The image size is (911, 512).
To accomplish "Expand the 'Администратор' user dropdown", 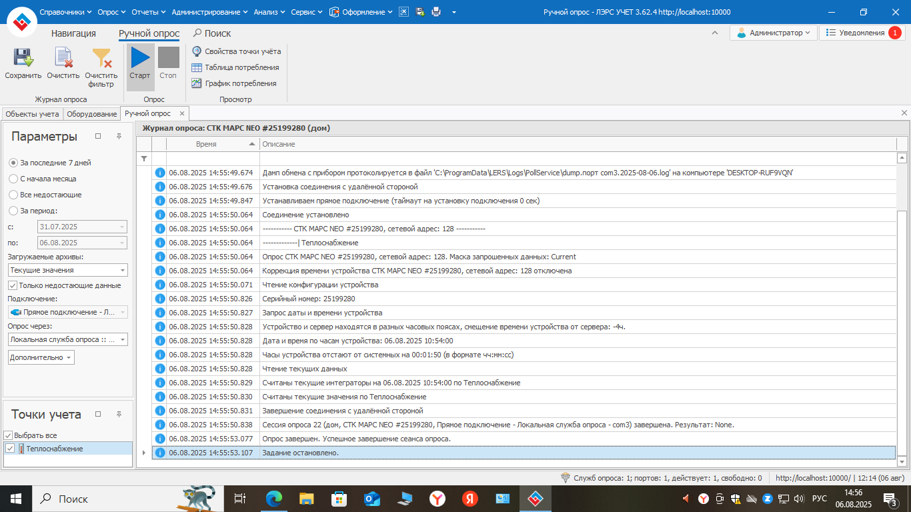I will (x=774, y=33).
